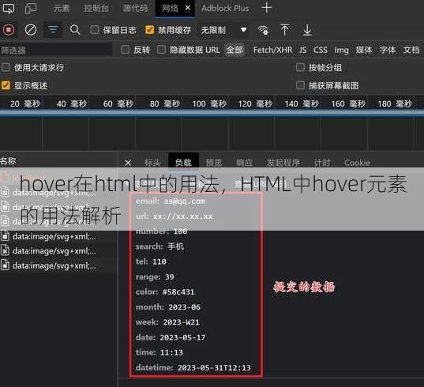Close the 网络 tab
Viewport: 424px width, 387px height.
(188, 8)
